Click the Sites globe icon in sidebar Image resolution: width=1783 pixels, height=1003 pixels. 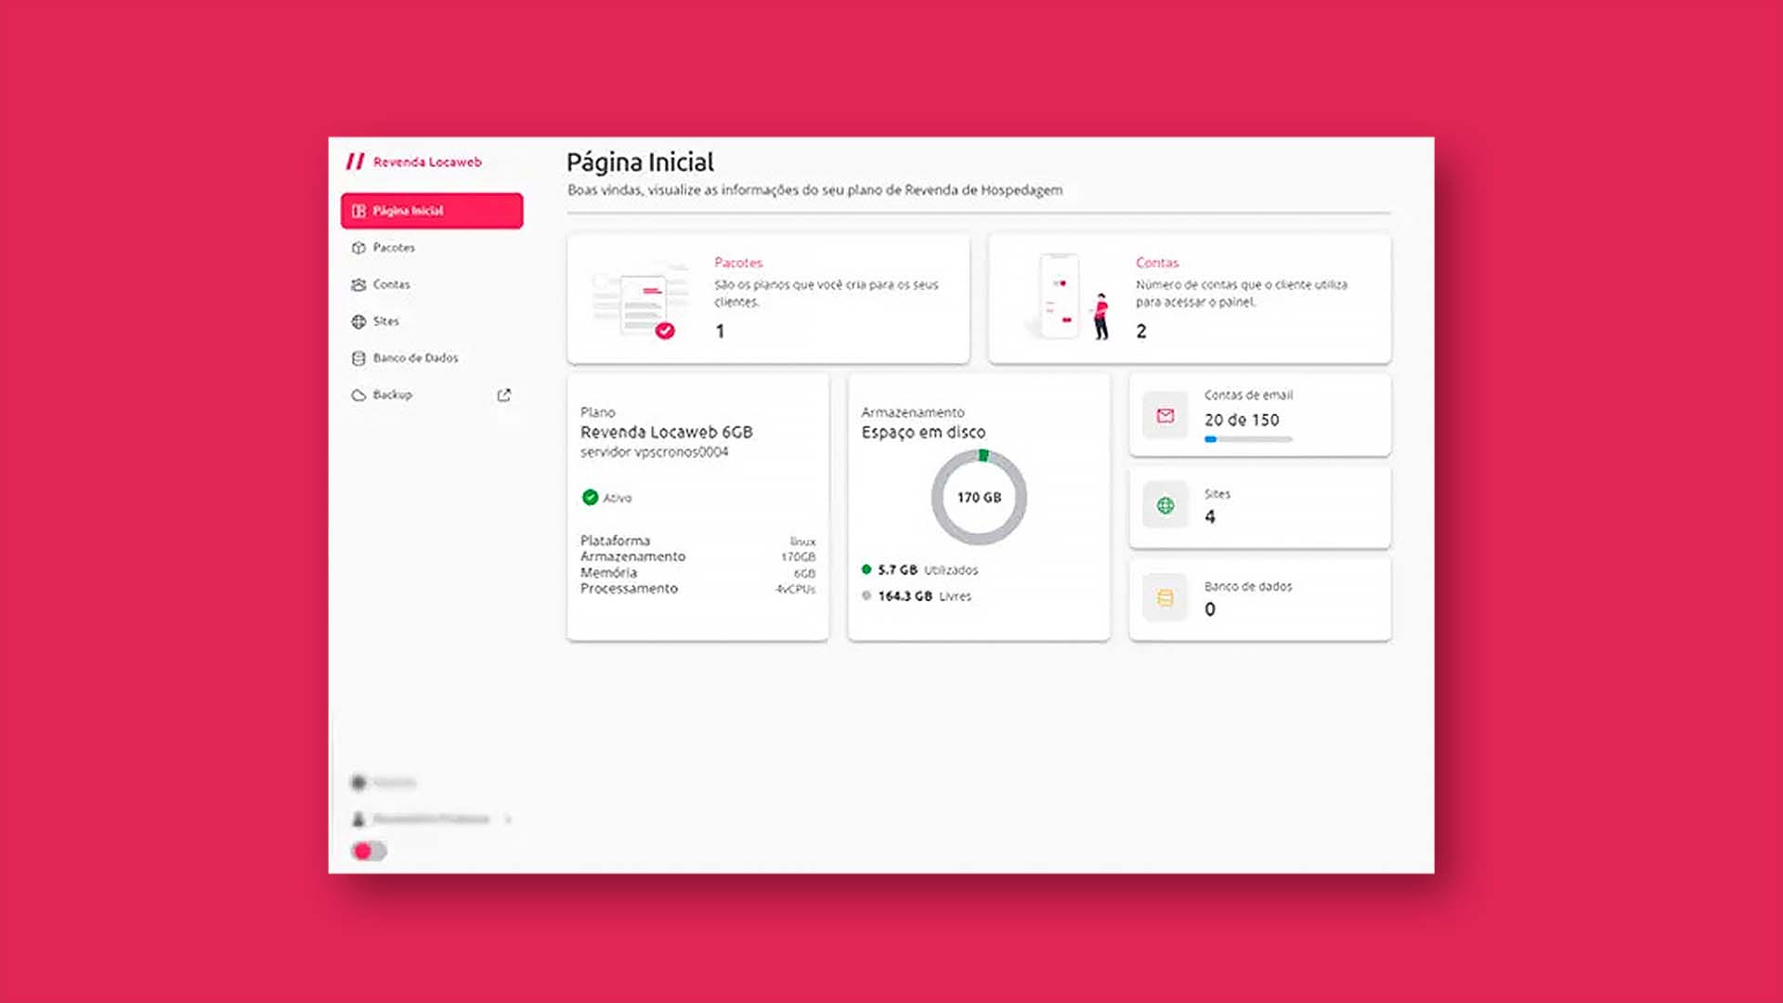click(x=358, y=321)
